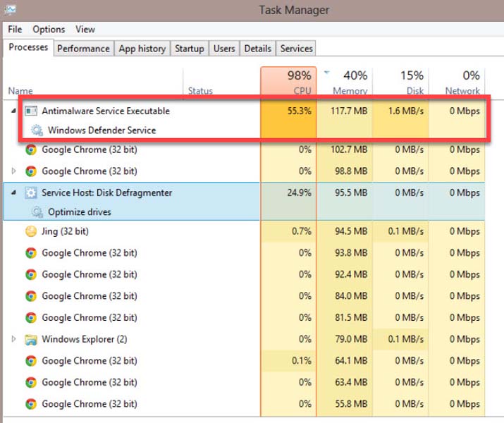This screenshot has width=504, height=423.
Task: Open the File menu
Action: click(x=15, y=29)
